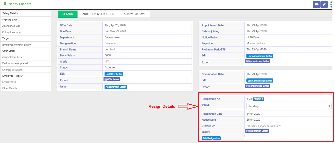Export the Resignation Letter PDF
Screen dimensions: 335x143
(257, 131)
